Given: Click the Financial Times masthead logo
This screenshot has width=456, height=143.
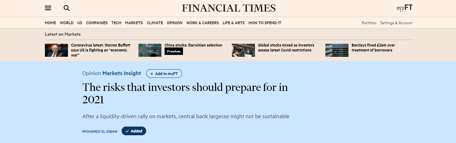Looking at the screenshot, I should 229,8.
